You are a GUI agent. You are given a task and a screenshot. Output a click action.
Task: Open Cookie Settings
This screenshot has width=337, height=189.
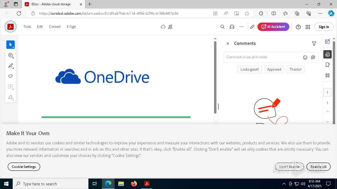pos(24,167)
